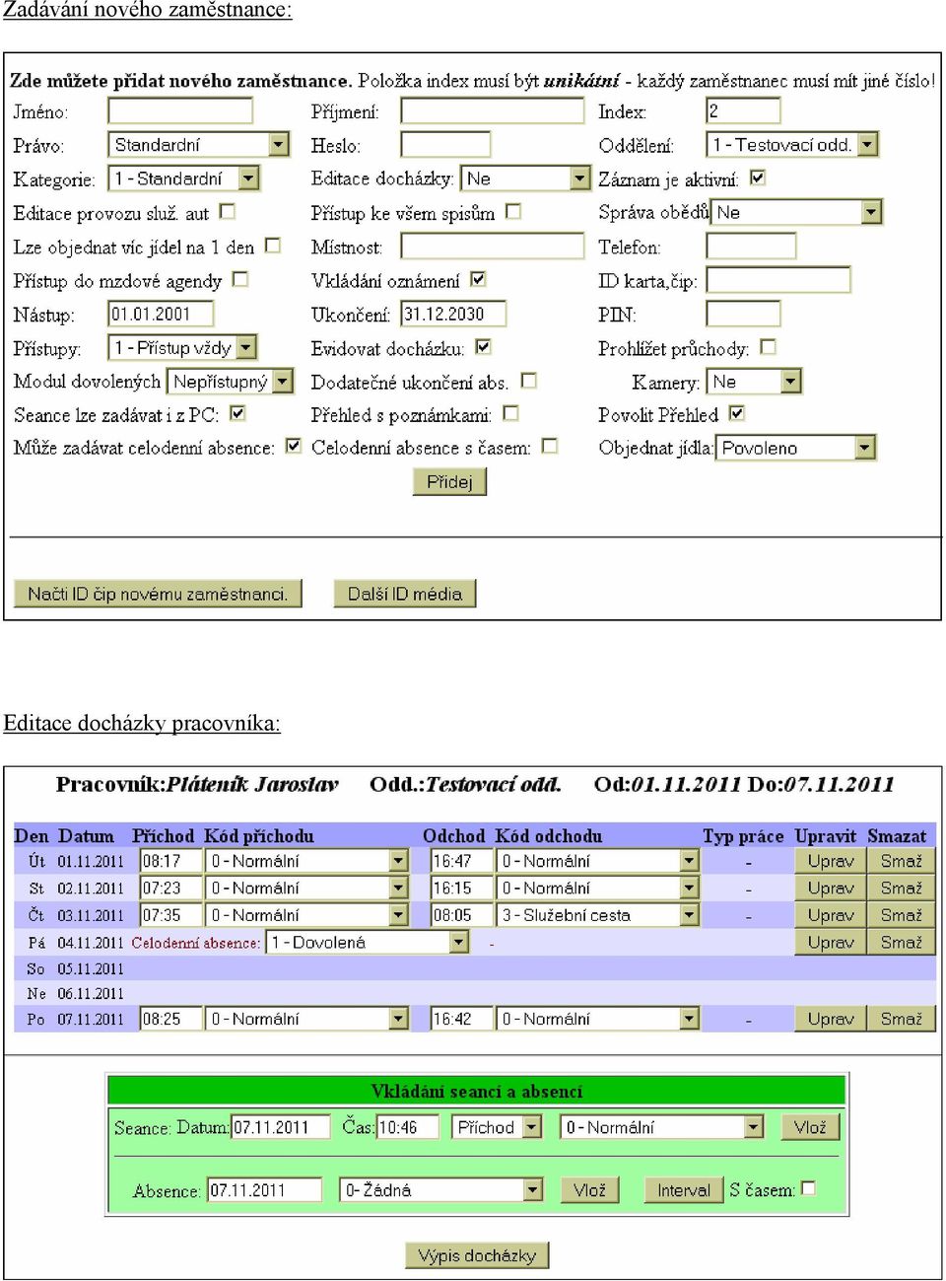Click Uprav for 04.11.2011 row

(831, 943)
